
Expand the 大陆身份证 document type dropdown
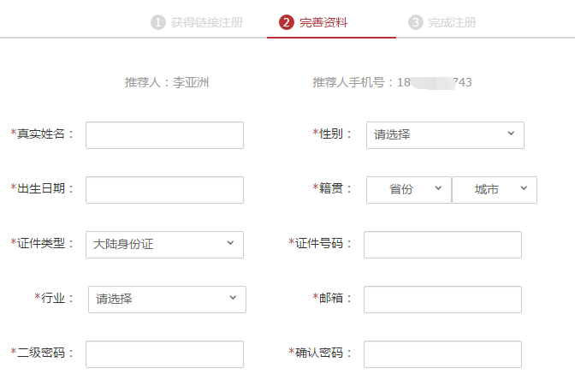tap(164, 245)
